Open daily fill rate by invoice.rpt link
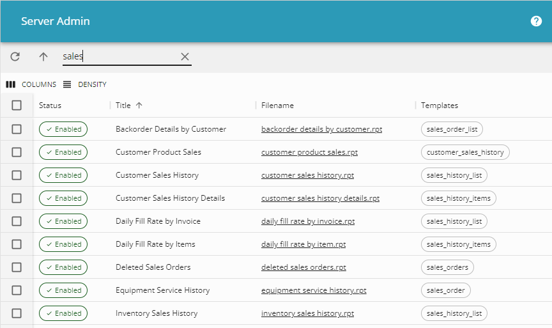This screenshot has height=328, width=552. 308,221
